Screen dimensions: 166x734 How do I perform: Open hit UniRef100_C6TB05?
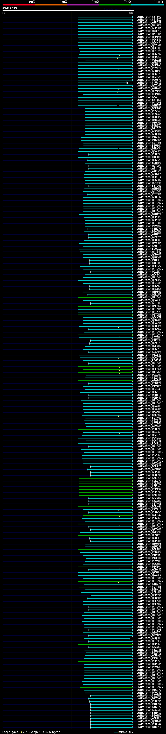[149, 17]
